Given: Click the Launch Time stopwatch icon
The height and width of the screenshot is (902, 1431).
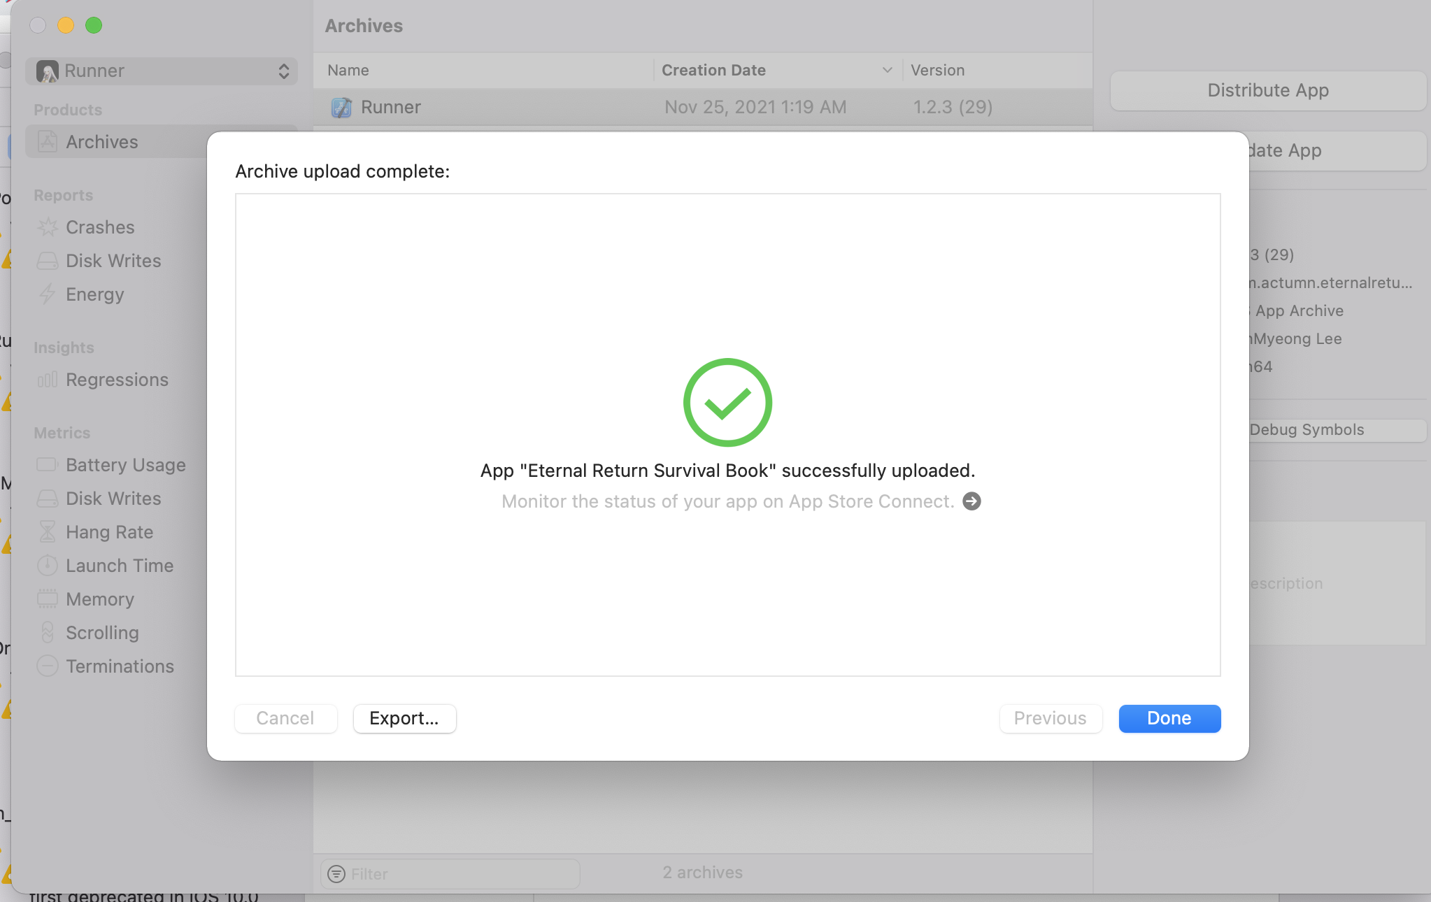Looking at the screenshot, I should pyautogui.click(x=48, y=566).
